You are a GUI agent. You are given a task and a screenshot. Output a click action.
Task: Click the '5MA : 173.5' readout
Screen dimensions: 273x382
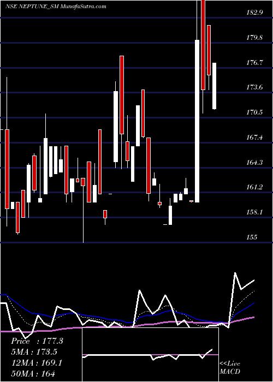tap(34, 352)
